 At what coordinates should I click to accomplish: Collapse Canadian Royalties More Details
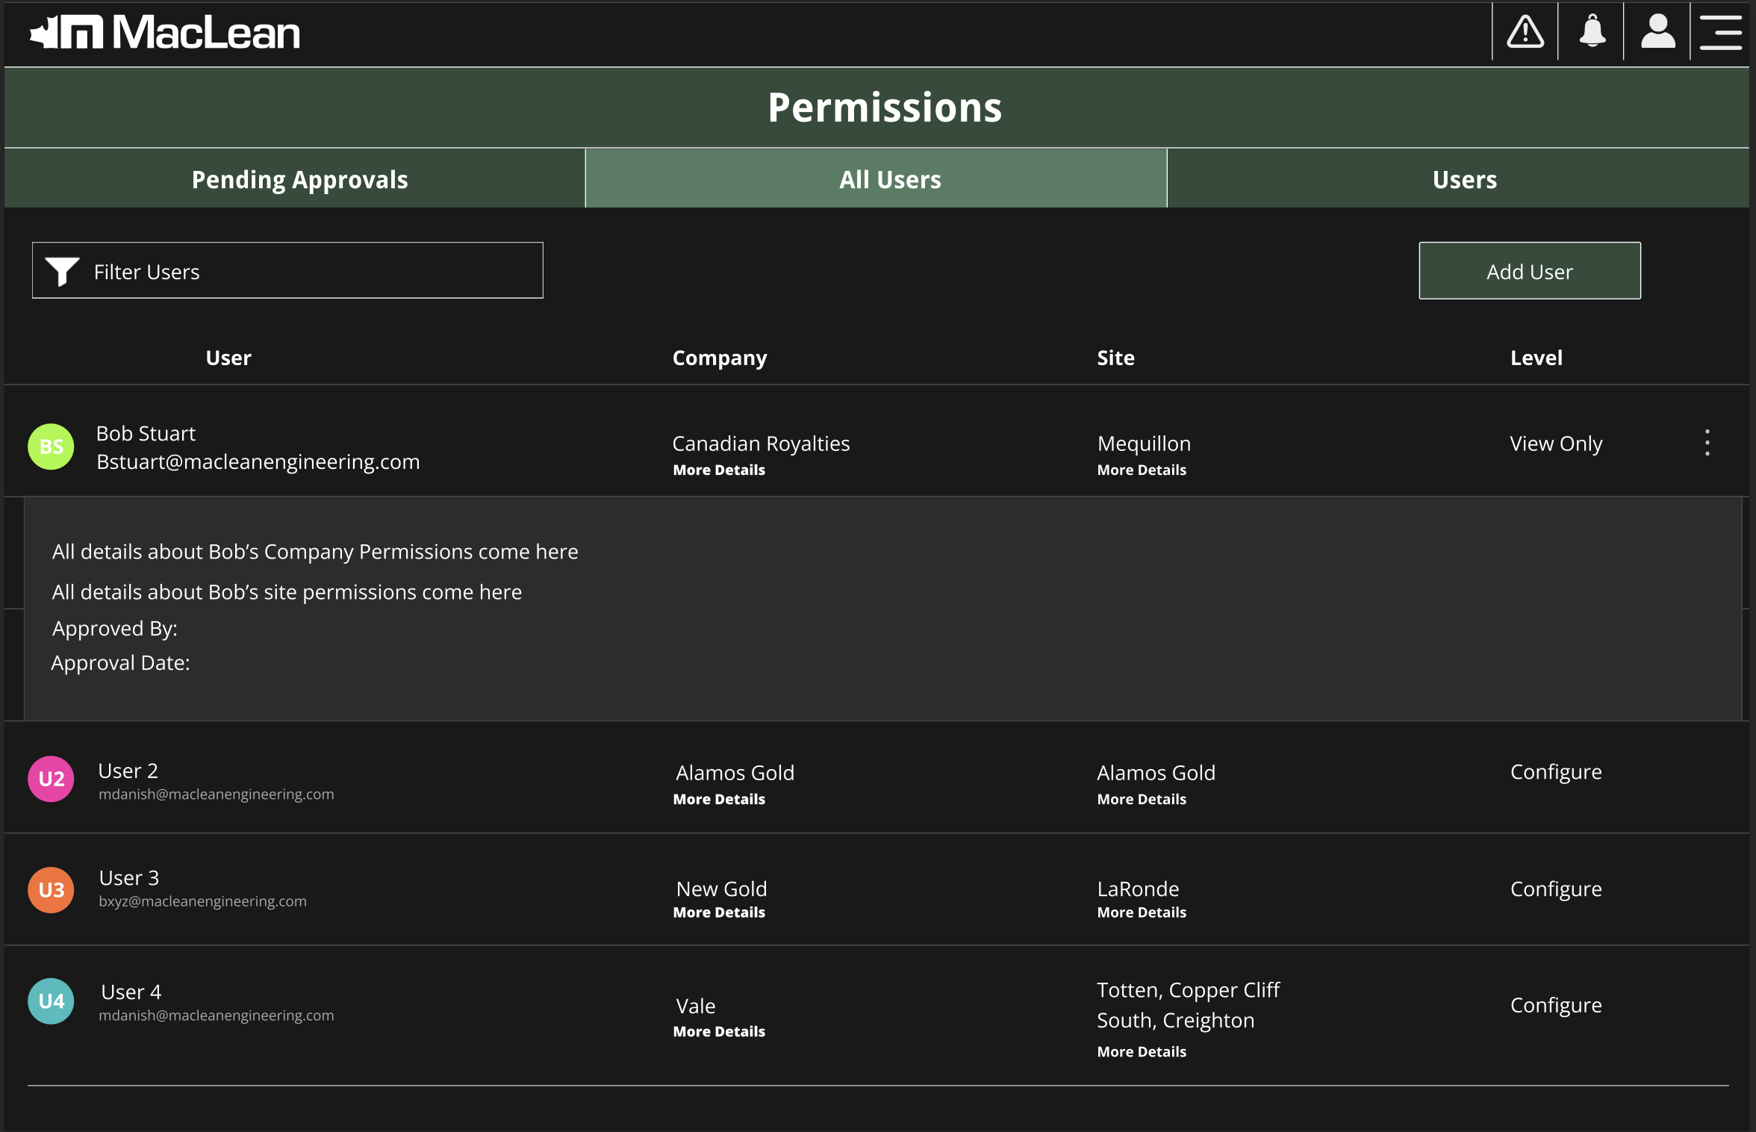point(719,470)
